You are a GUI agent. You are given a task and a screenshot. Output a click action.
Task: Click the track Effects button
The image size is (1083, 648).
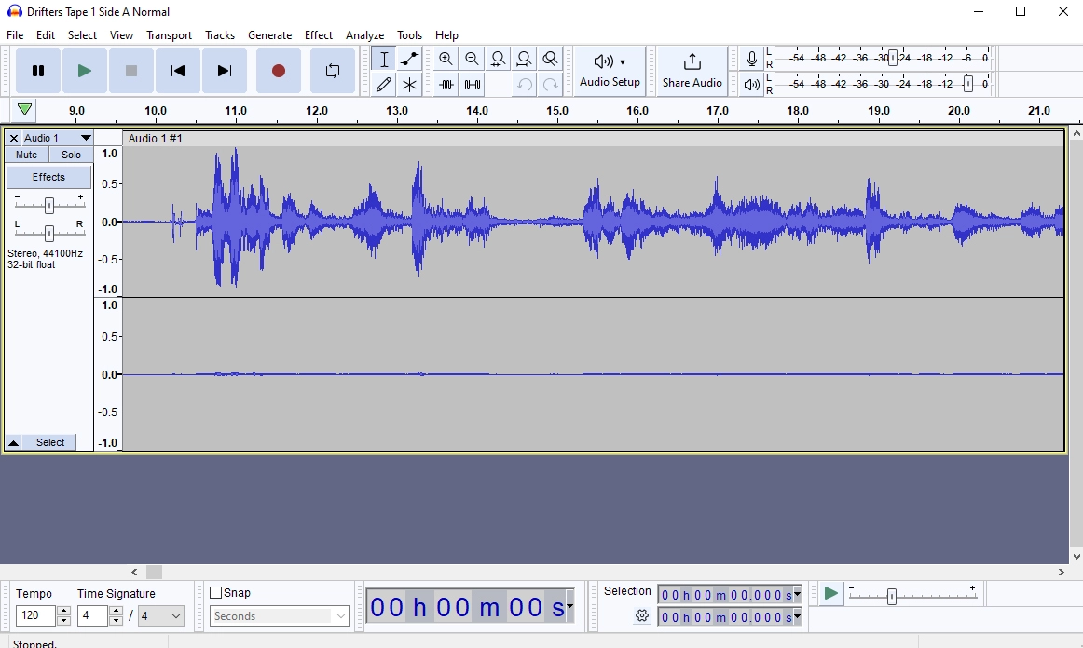coord(48,177)
